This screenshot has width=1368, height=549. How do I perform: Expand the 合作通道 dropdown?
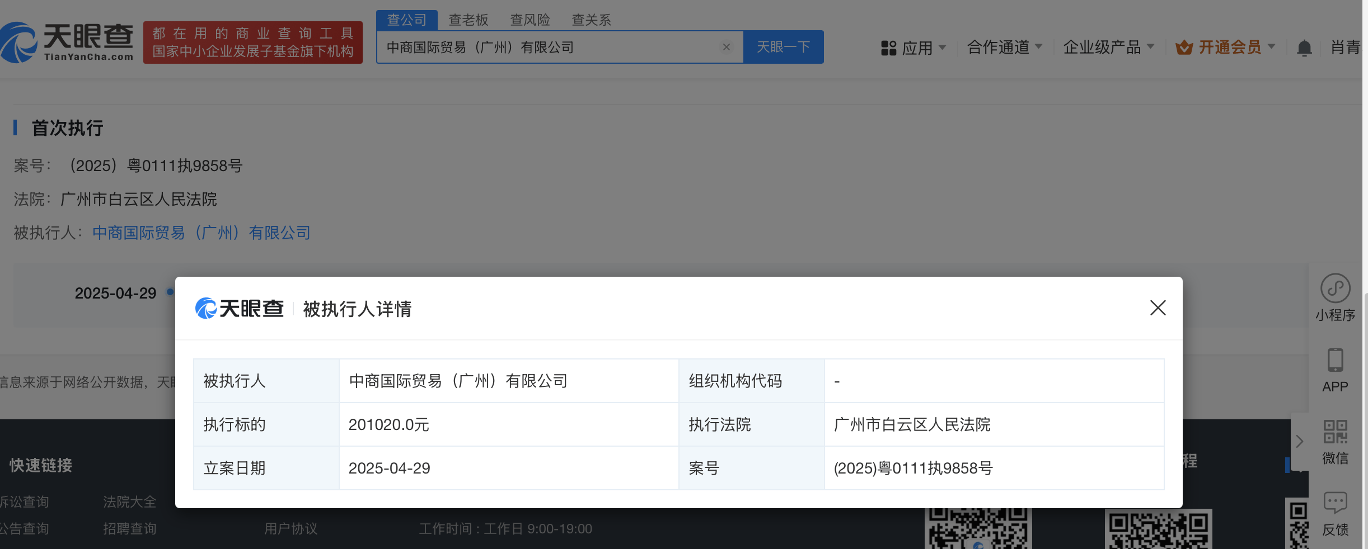click(1038, 47)
